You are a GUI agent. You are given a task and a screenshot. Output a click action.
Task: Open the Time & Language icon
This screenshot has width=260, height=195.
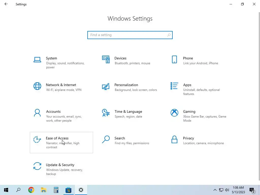106,113
